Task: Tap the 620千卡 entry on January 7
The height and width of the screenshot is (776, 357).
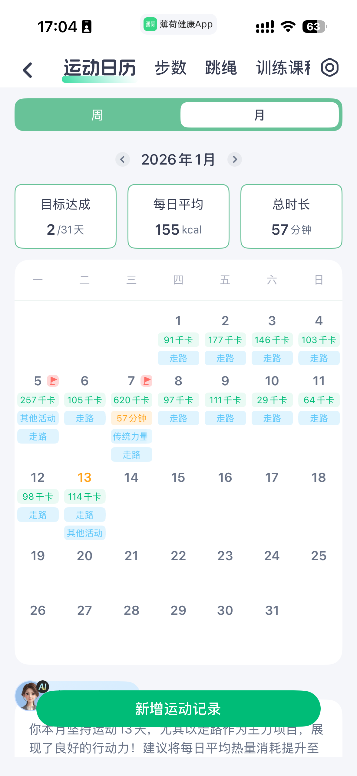Action: (131, 400)
